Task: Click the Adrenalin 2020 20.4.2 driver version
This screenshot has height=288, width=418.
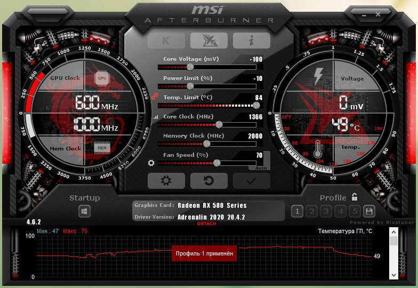Action: (x=211, y=217)
